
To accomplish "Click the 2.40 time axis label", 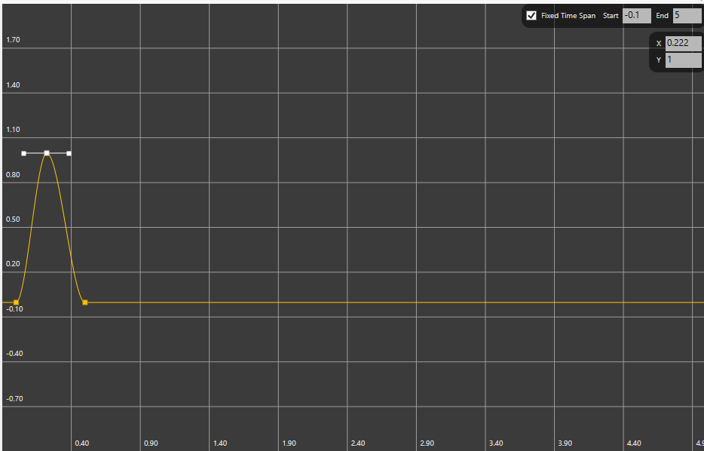I will click(x=358, y=443).
